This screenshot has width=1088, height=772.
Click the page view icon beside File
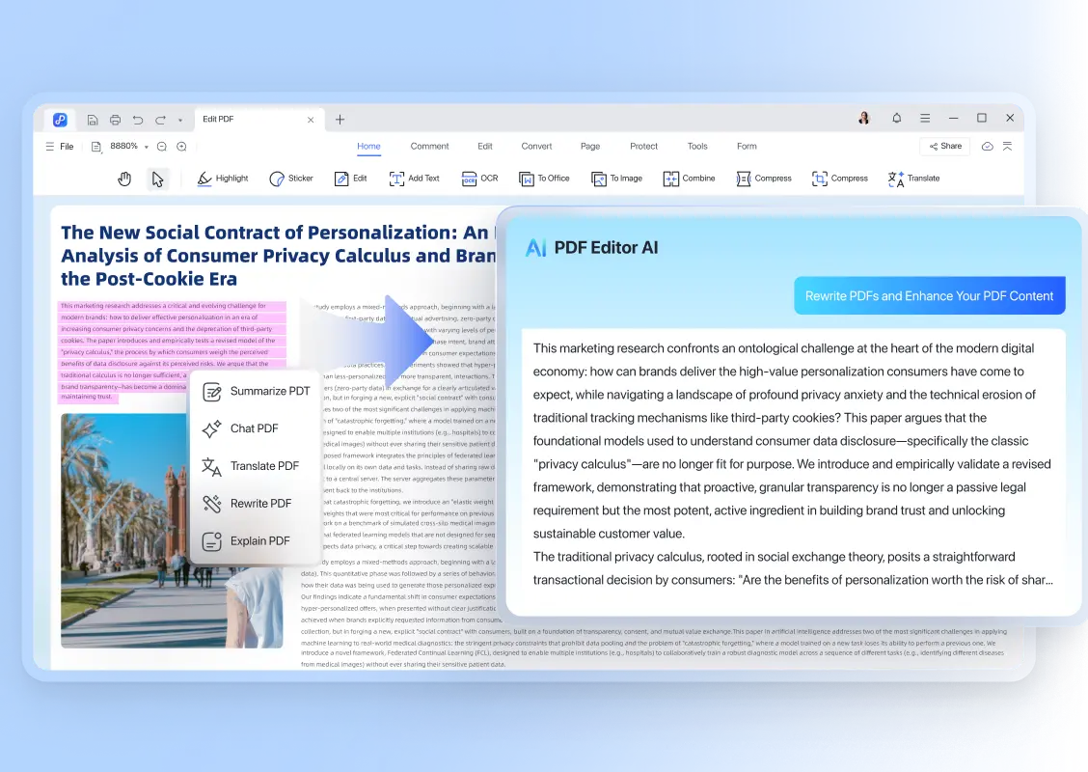pyautogui.click(x=96, y=147)
